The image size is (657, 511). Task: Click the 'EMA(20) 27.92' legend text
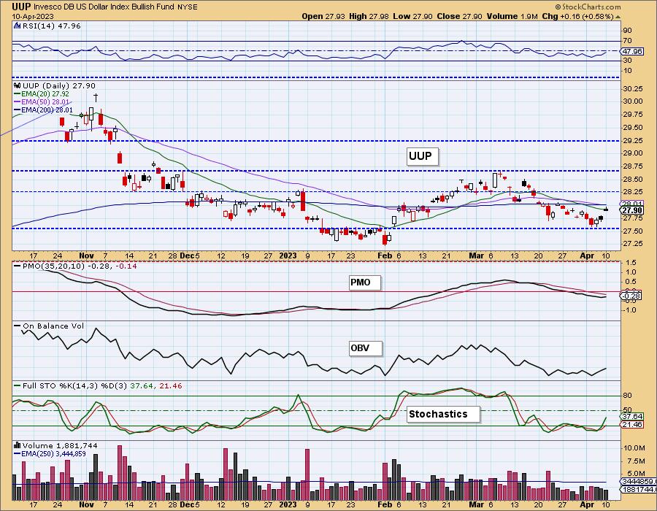click(45, 94)
